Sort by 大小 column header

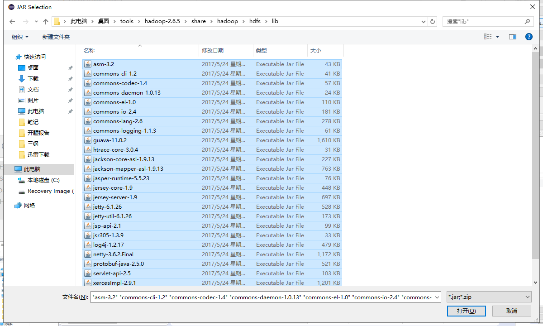(x=325, y=50)
